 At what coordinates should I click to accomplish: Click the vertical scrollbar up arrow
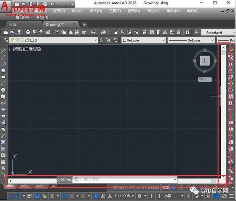pos(224,48)
